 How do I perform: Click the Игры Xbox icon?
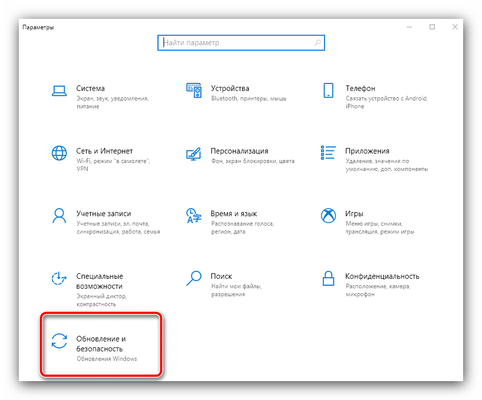pos(329,215)
